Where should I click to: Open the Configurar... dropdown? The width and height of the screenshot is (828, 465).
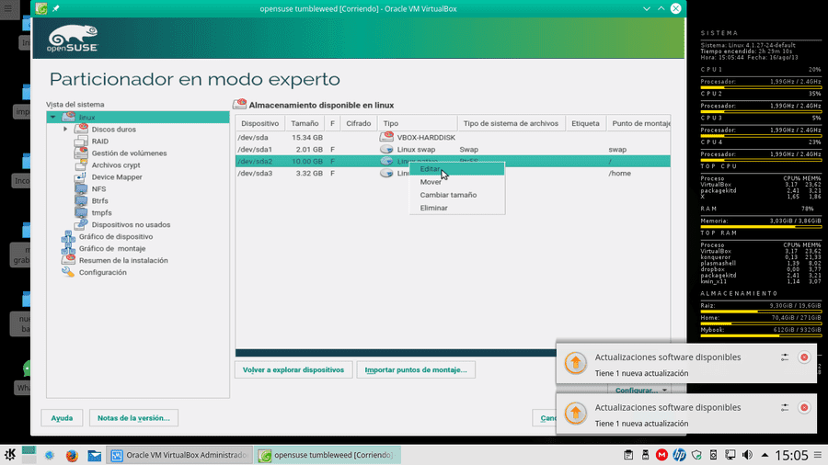coord(640,391)
